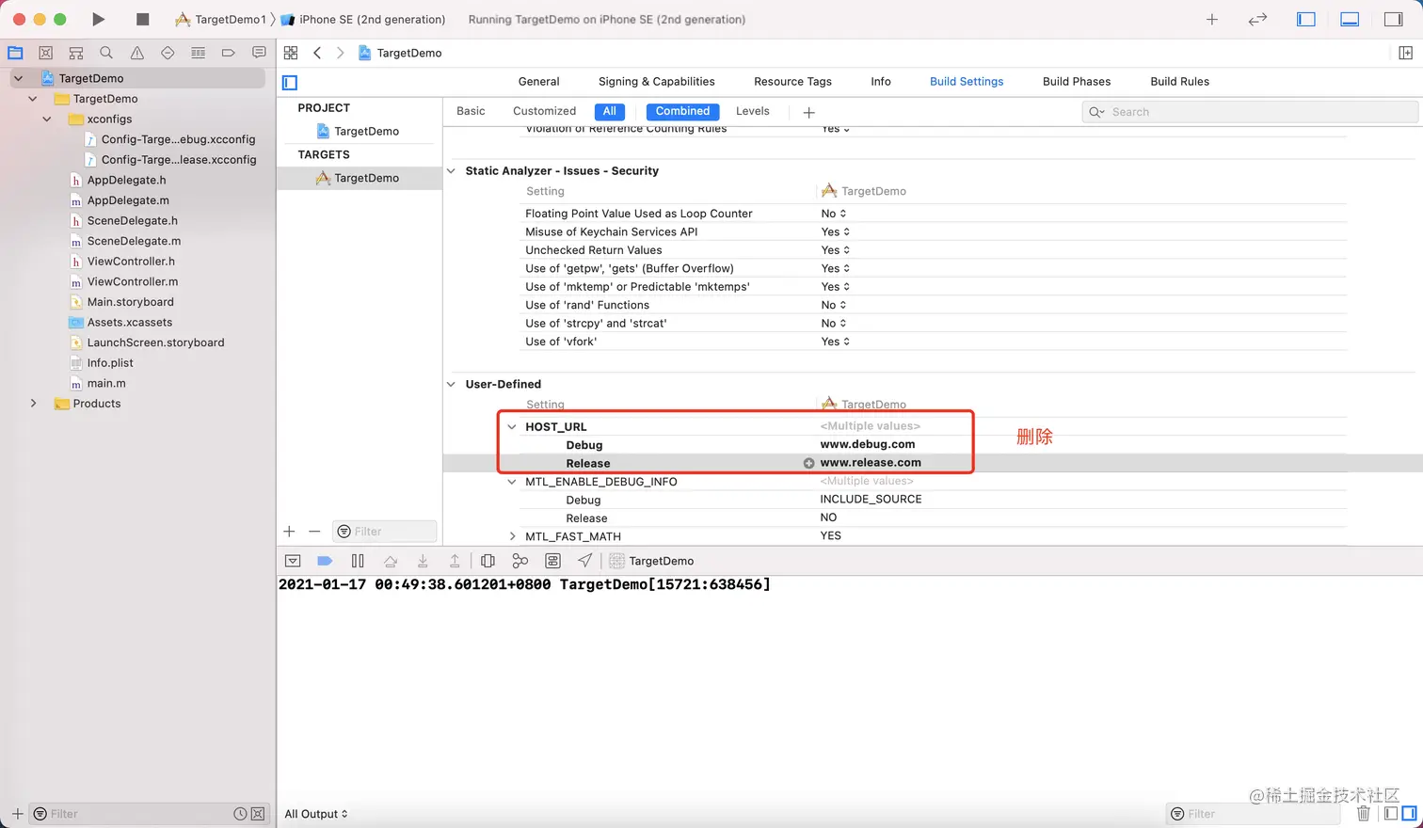The height and width of the screenshot is (828, 1423).
Task: Add file with navigator plus button
Action: pos(17,814)
